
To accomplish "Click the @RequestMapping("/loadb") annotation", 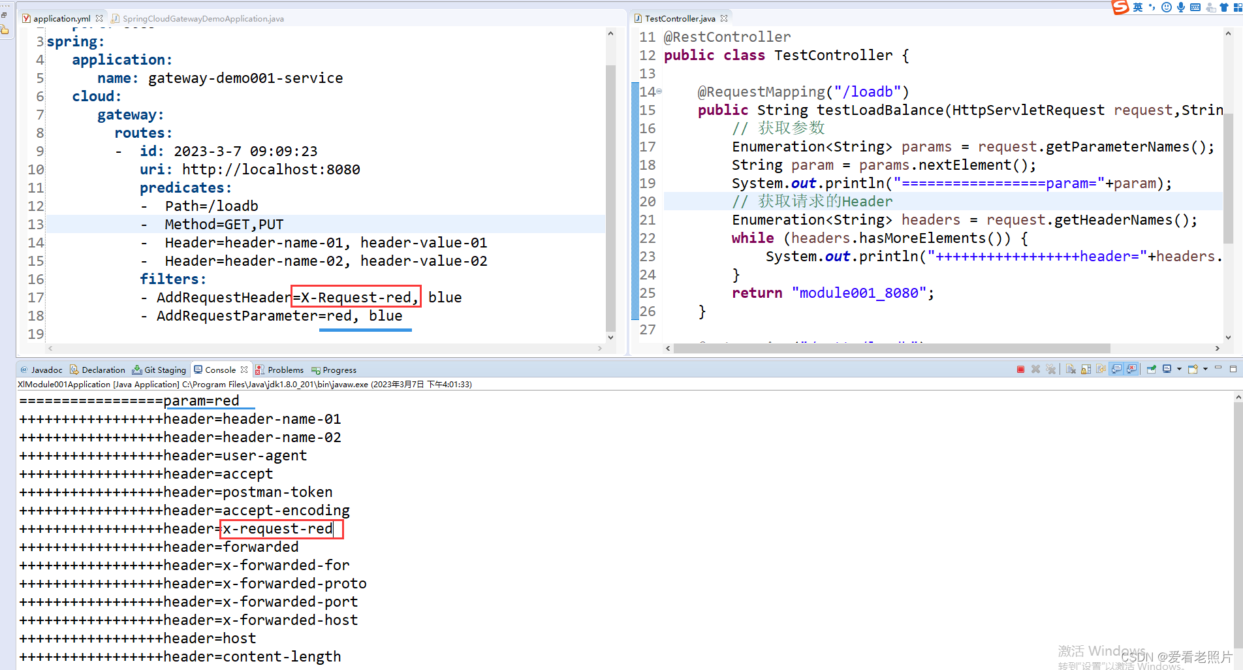I will [804, 92].
